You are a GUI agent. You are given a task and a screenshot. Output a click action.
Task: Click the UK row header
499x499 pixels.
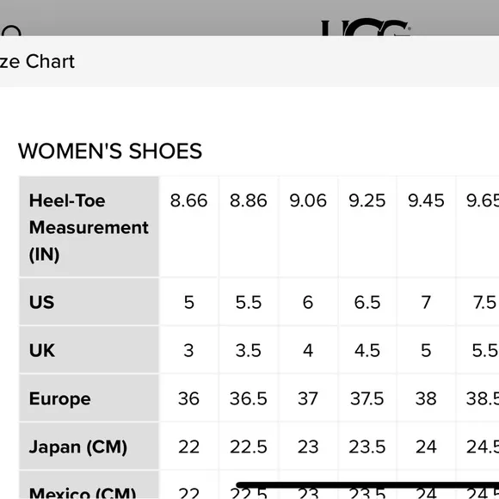pyautogui.click(x=89, y=350)
